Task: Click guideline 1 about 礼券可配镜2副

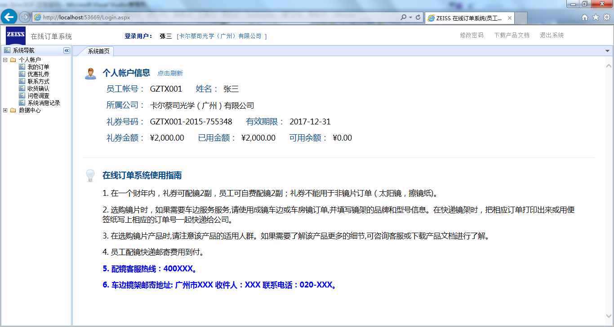Action: tap(270, 194)
